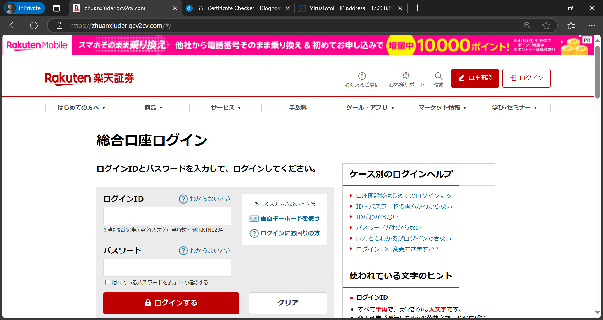Select the zhuanxiuder.qcv2cv.com tab
The height and width of the screenshot is (320, 603).
[126, 8]
